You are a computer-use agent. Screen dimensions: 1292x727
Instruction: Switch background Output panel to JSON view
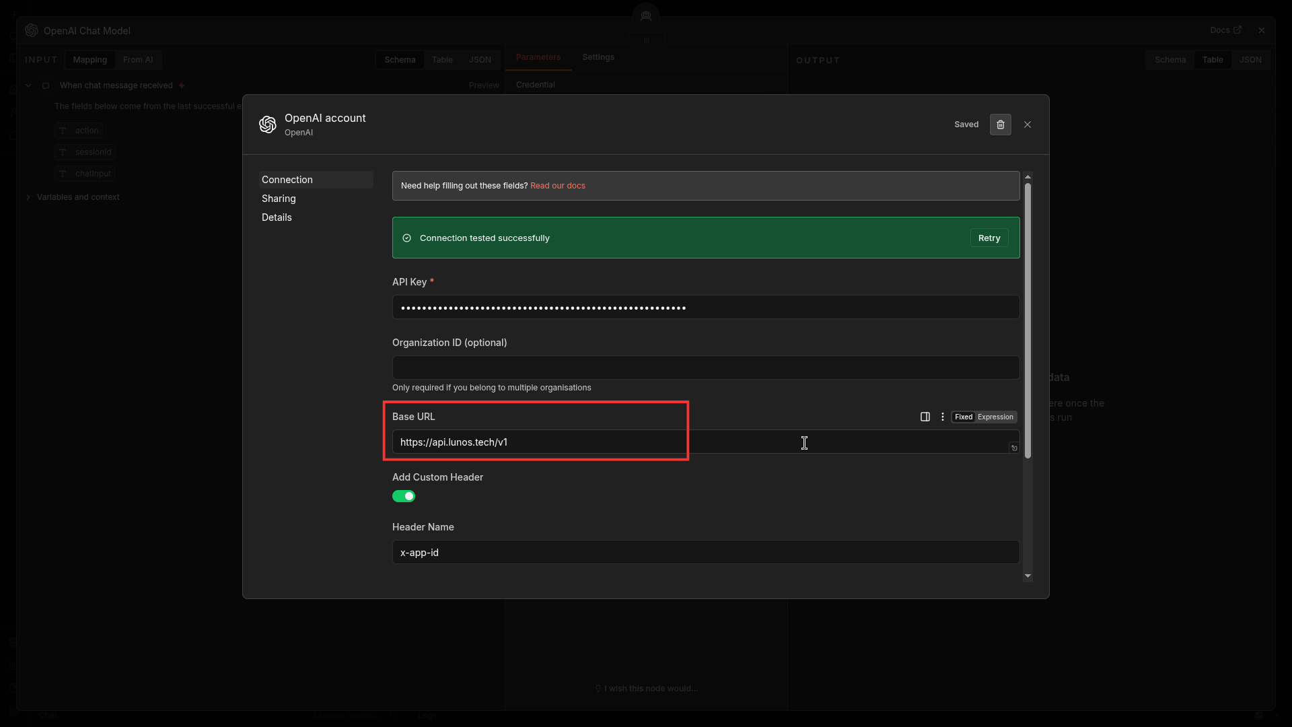coord(1250,60)
